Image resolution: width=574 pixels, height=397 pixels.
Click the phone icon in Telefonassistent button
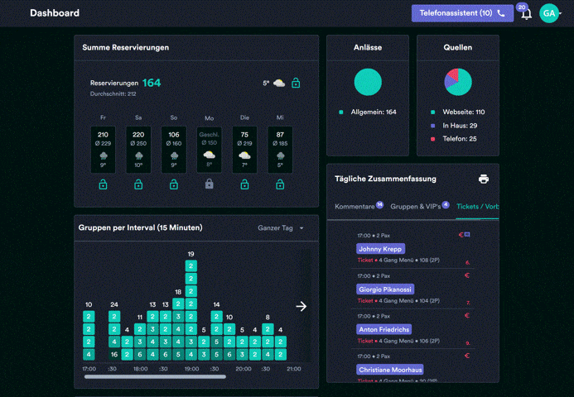pyautogui.click(x=501, y=13)
